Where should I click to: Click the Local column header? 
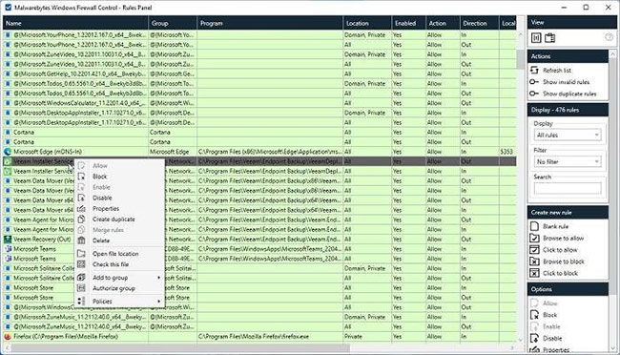pyautogui.click(x=507, y=23)
